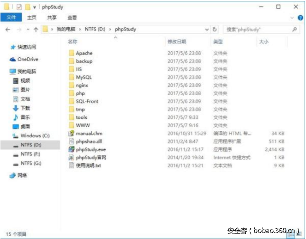Navigate to NTFS (D:) in address bar

pos(95,29)
